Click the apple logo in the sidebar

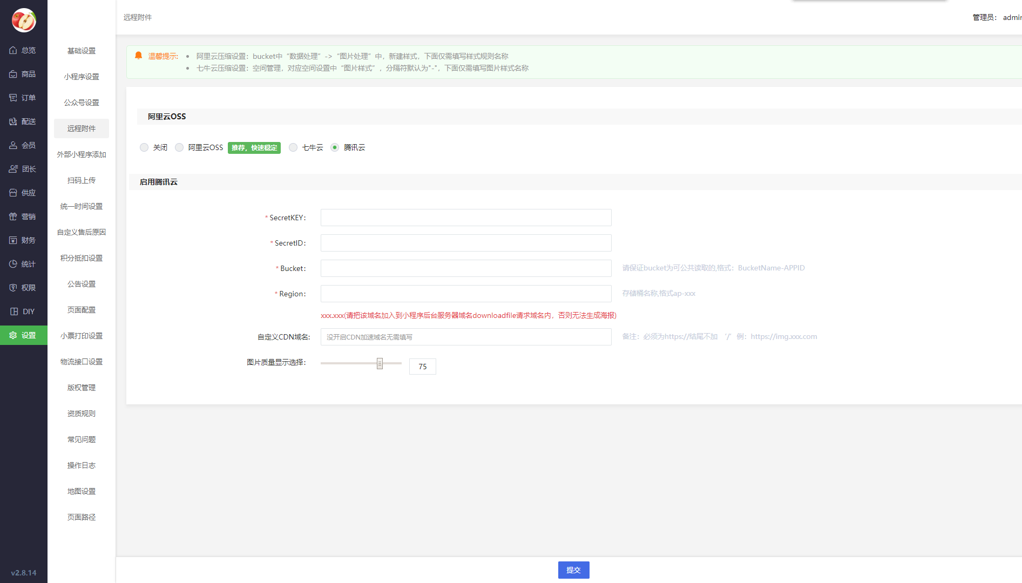(x=24, y=21)
